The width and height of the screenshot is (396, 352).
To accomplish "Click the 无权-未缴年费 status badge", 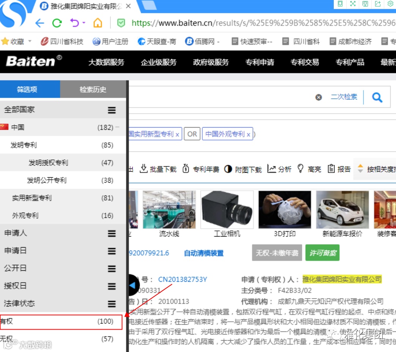I will [x=277, y=253].
